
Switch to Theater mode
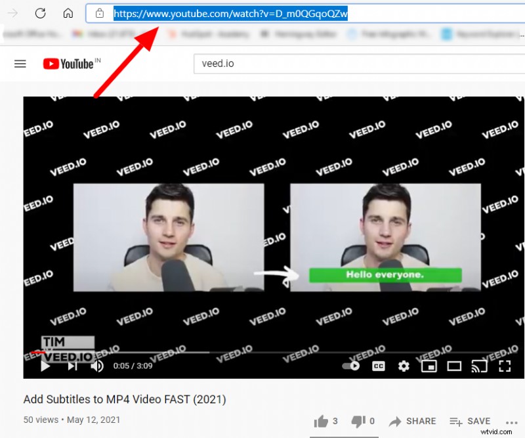[x=454, y=366]
